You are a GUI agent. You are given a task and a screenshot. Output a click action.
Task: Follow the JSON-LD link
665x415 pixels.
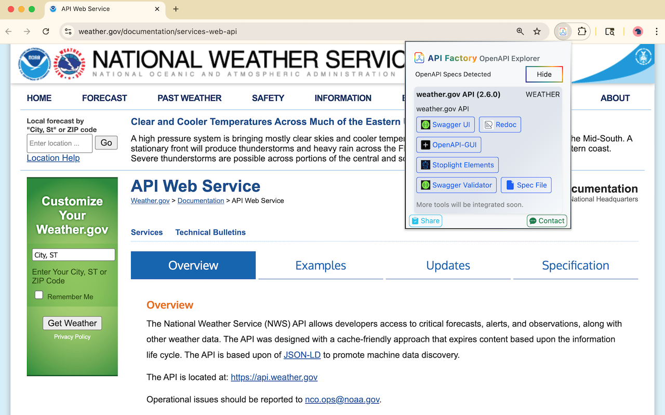point(302,355)
